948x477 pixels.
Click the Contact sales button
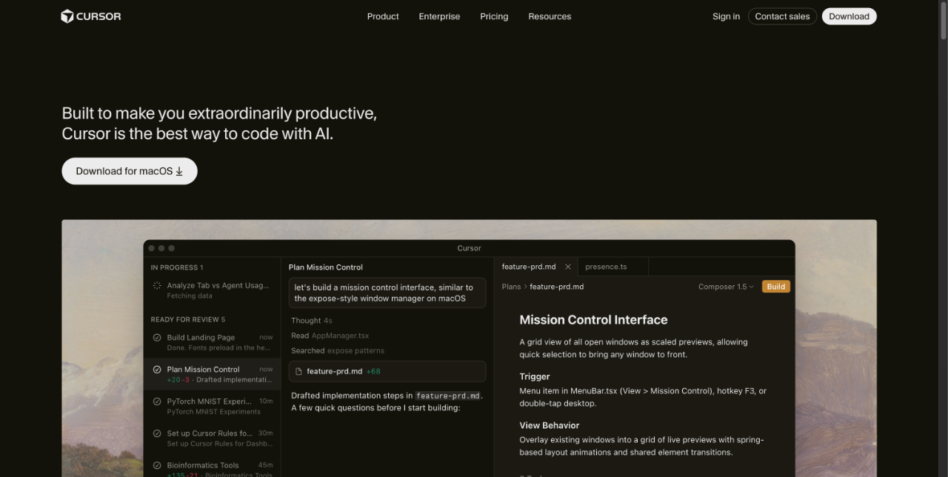coord(782,16)
